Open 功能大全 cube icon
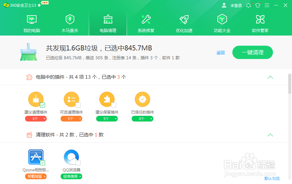 (222, 19)
